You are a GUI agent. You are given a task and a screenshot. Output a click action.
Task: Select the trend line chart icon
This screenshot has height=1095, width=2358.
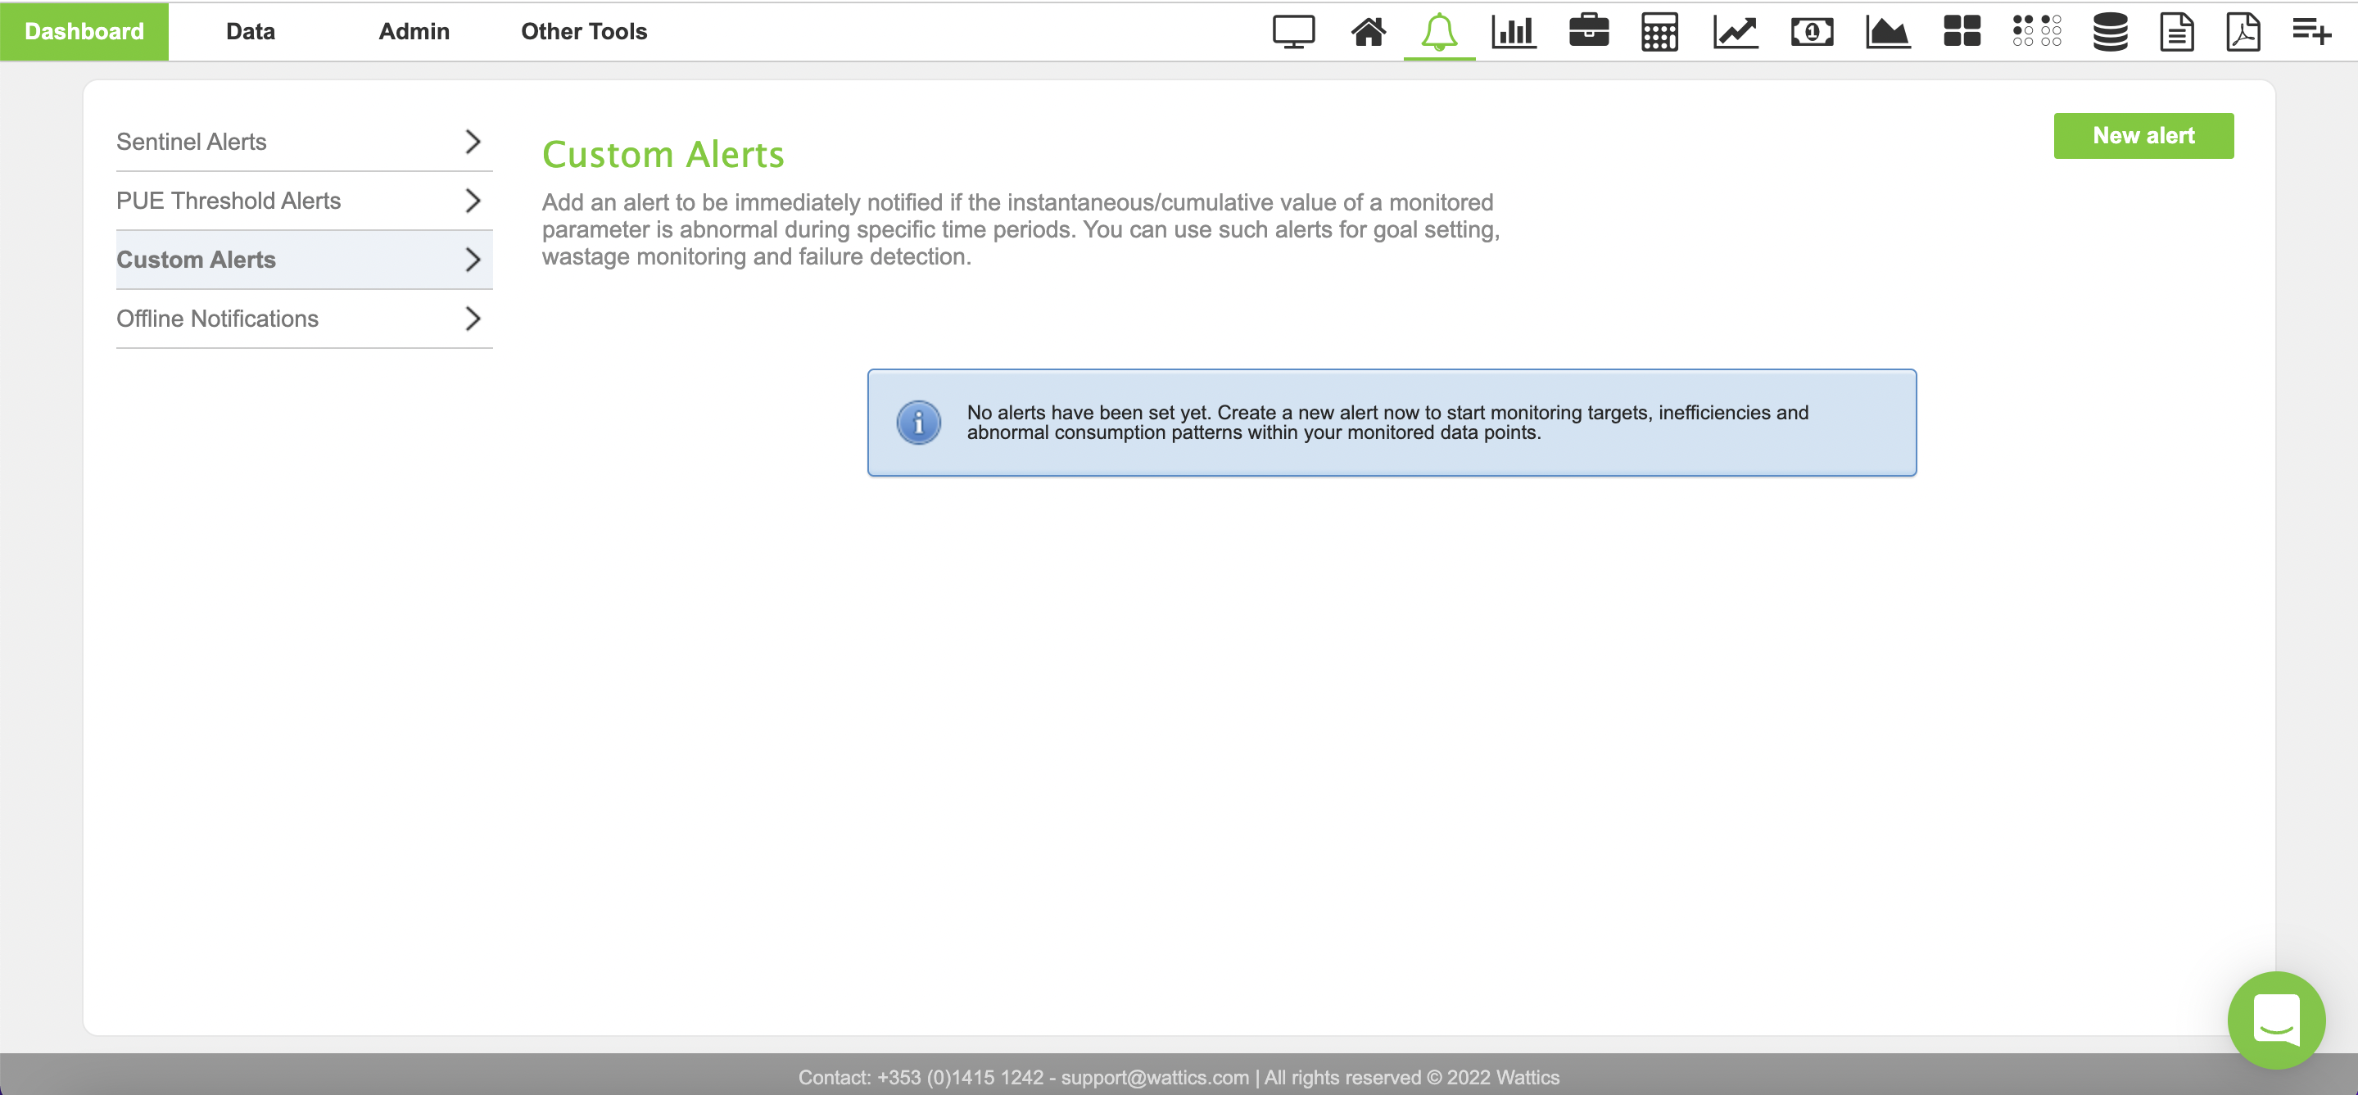click(1735, 32)
